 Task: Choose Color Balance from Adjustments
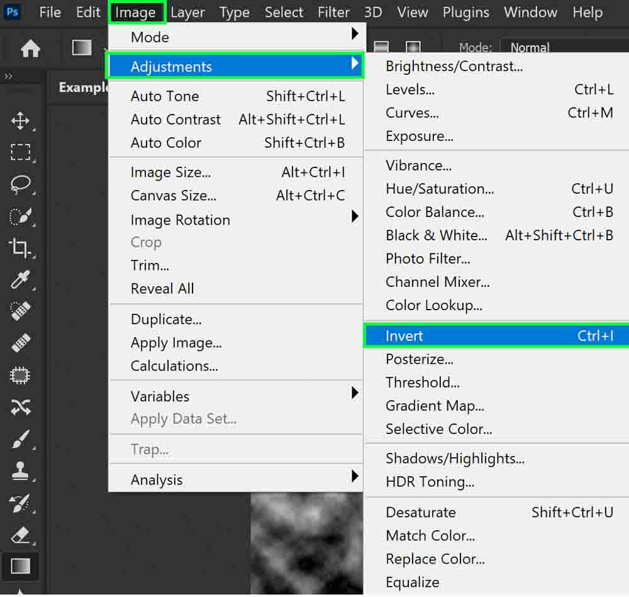tap(498, 212)
